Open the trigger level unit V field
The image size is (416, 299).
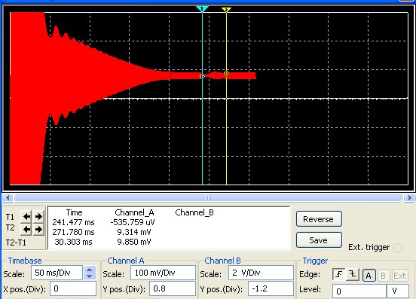pos(397,291)
